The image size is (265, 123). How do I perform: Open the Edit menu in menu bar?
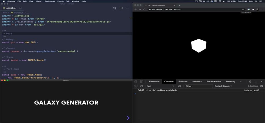(25, 1)
